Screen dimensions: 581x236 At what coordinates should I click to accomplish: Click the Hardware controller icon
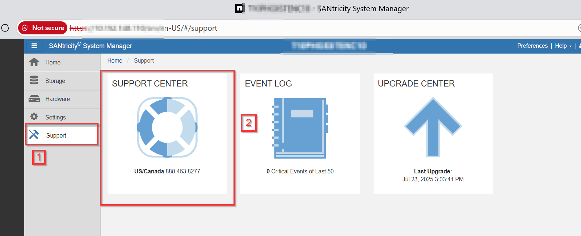tap(34, 99)
